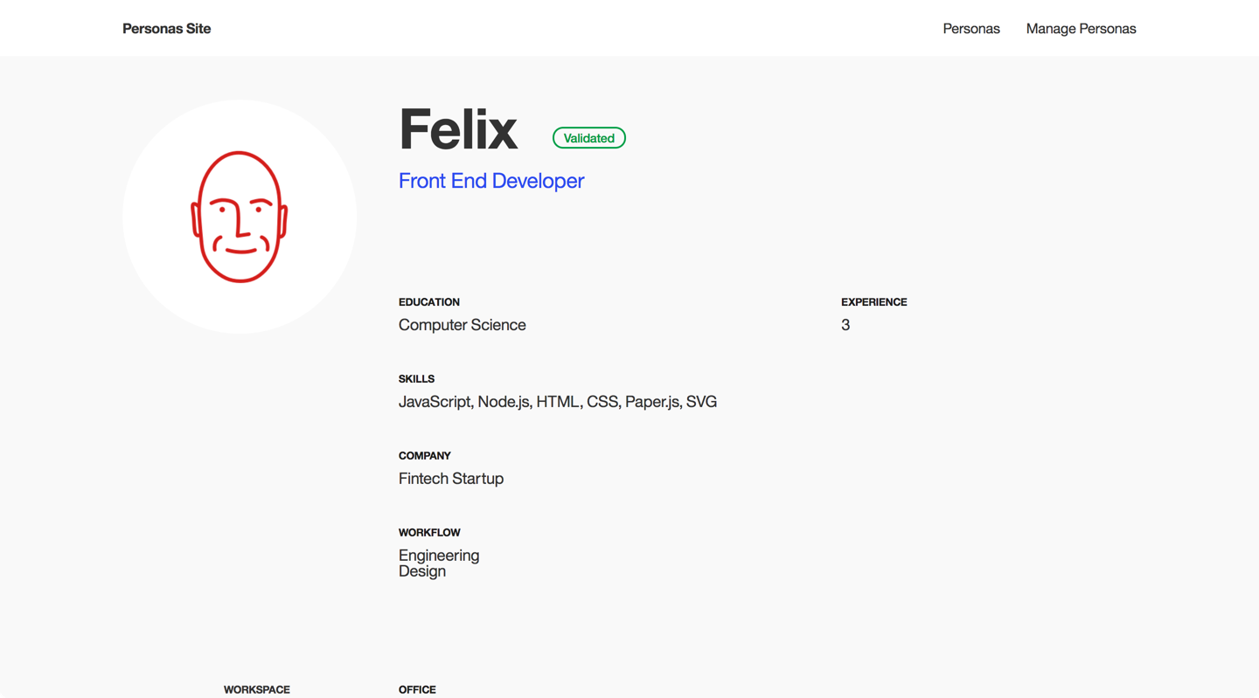Click the Office section label
Viewport: 1259px width, 698px height.
417,689
